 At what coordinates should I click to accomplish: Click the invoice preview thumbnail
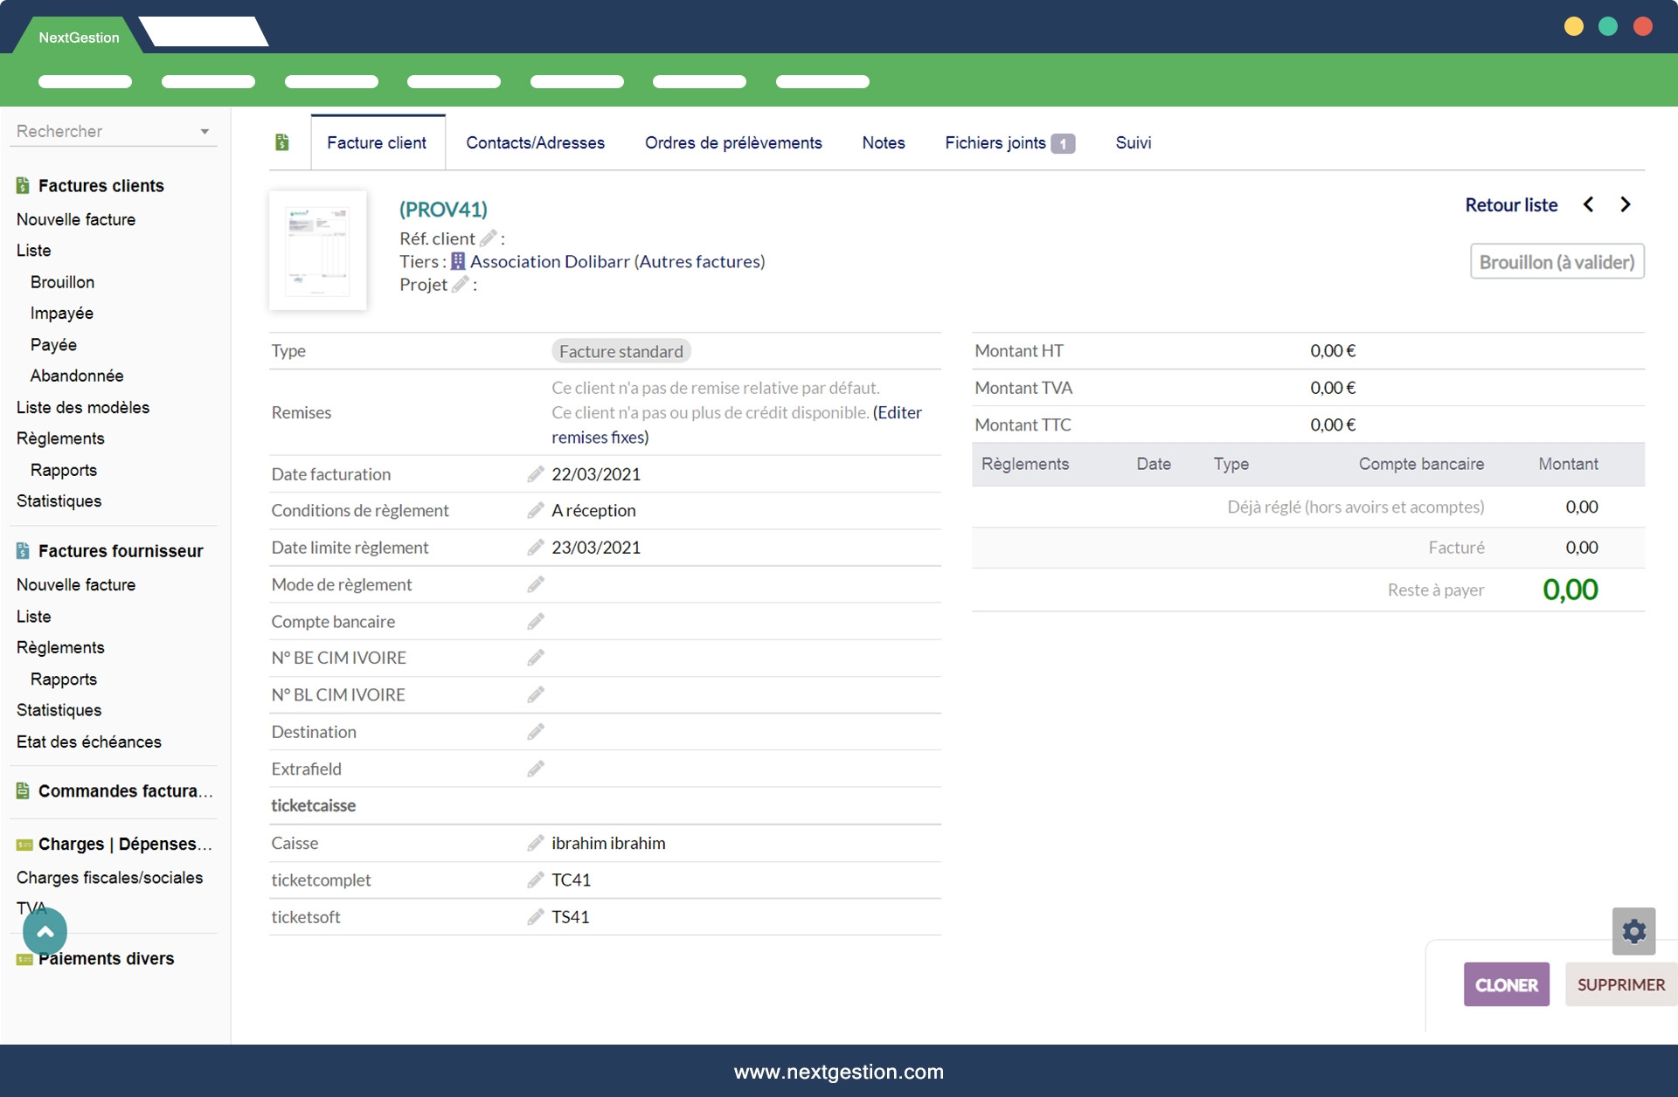[x=318, y=251]
